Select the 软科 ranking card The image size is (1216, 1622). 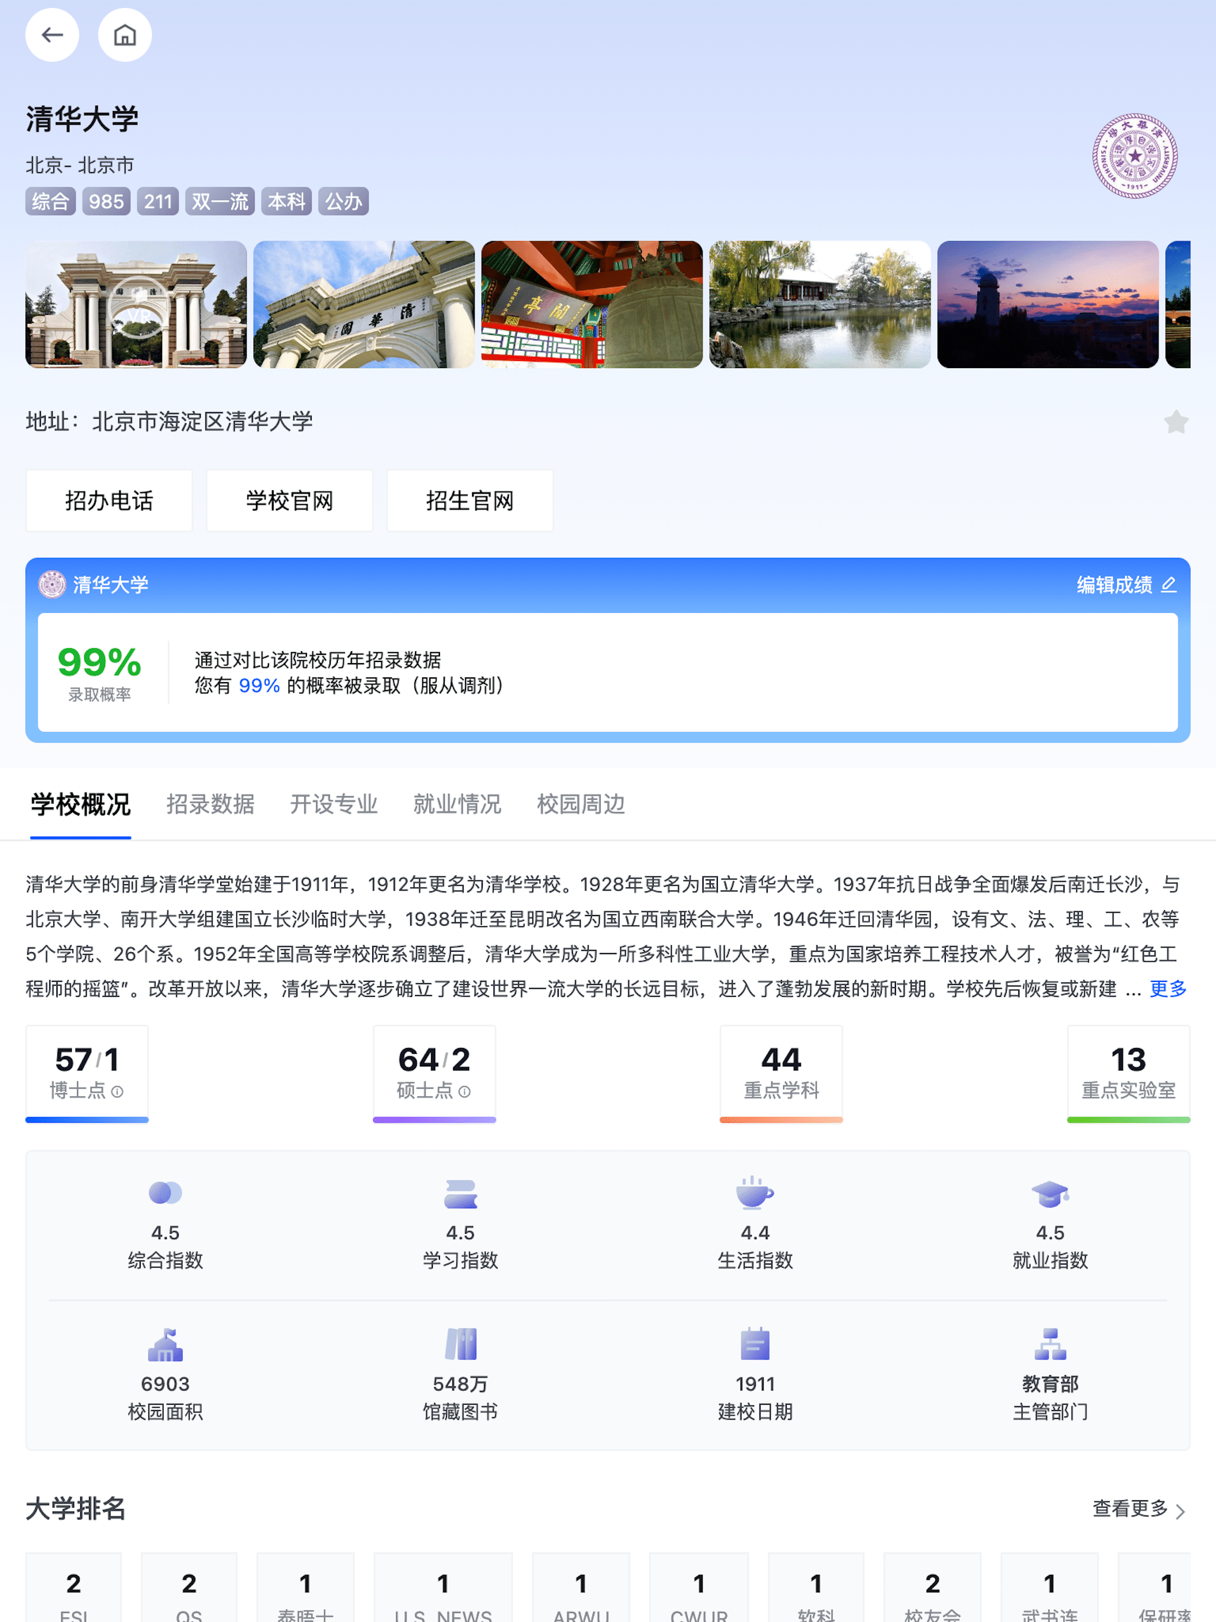tap(816, 1588)
